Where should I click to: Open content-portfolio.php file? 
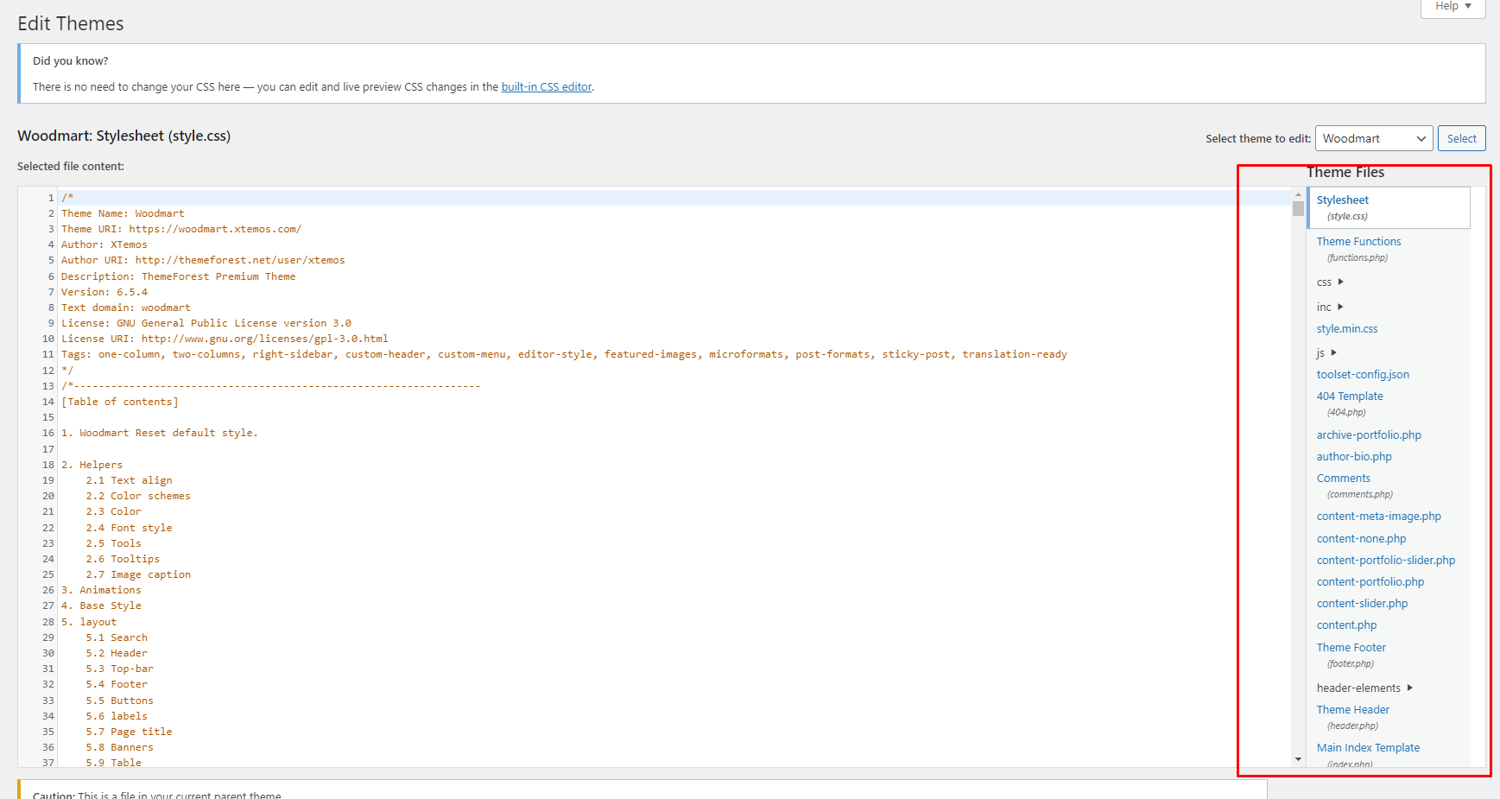[1370, 582]
